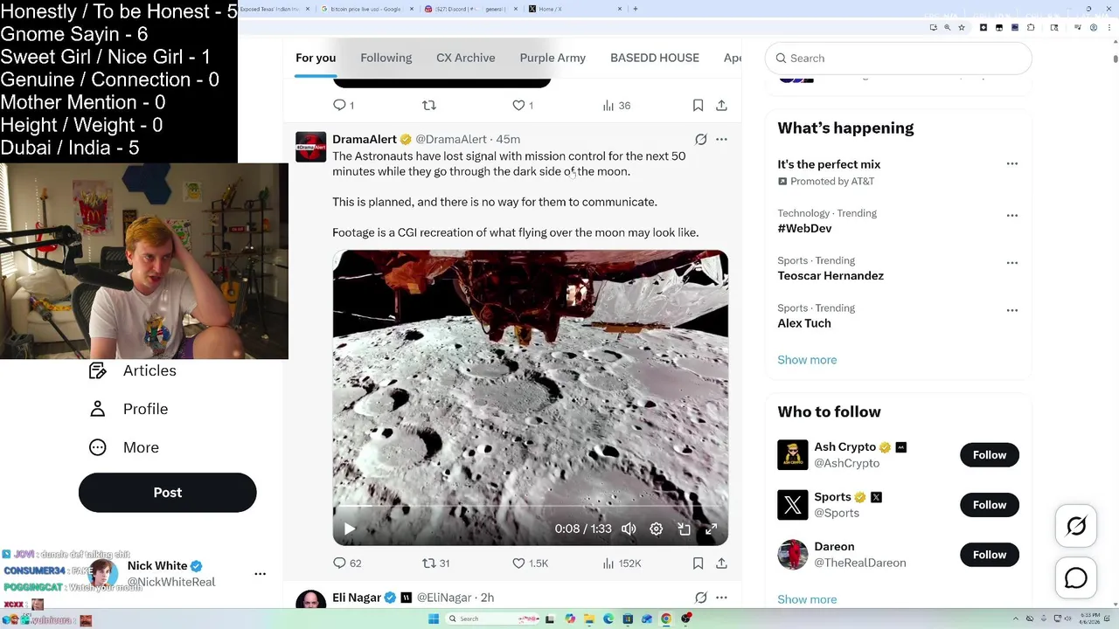The height and width of the screenshot is (629, 1119).
Task: More options for #WebDev trend
Action: pyautogui.click(x=1011, y=215)
